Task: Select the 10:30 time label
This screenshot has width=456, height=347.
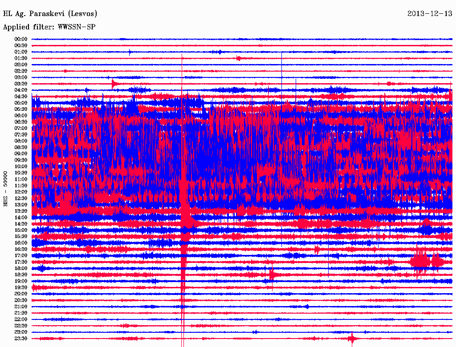Action: pos(21,173)
